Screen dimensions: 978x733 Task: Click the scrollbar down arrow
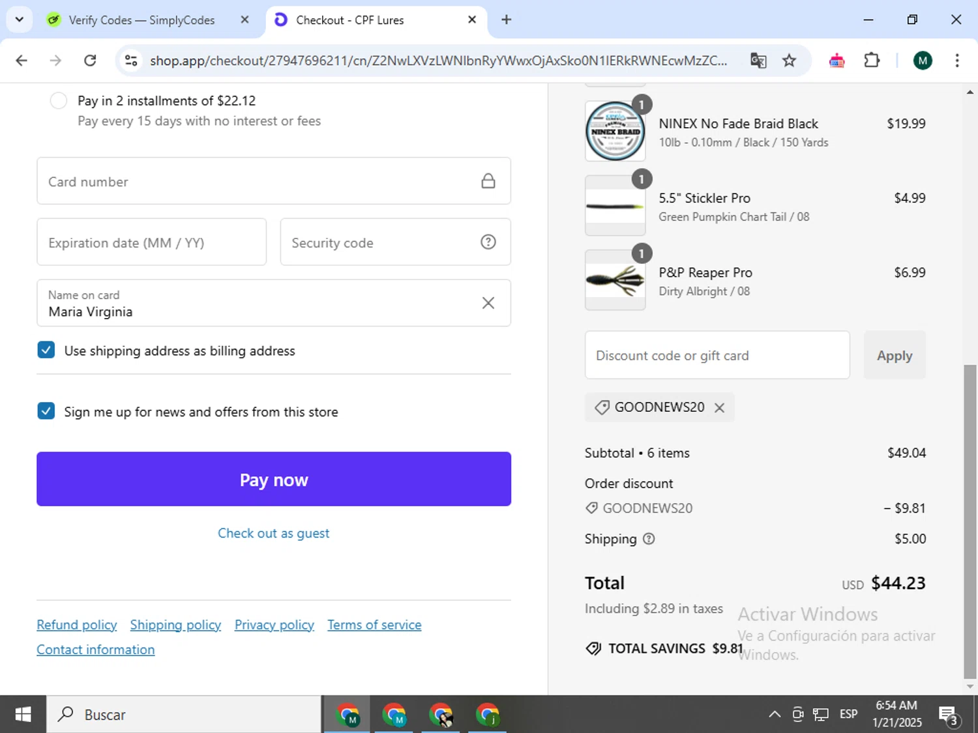(970, 686)
